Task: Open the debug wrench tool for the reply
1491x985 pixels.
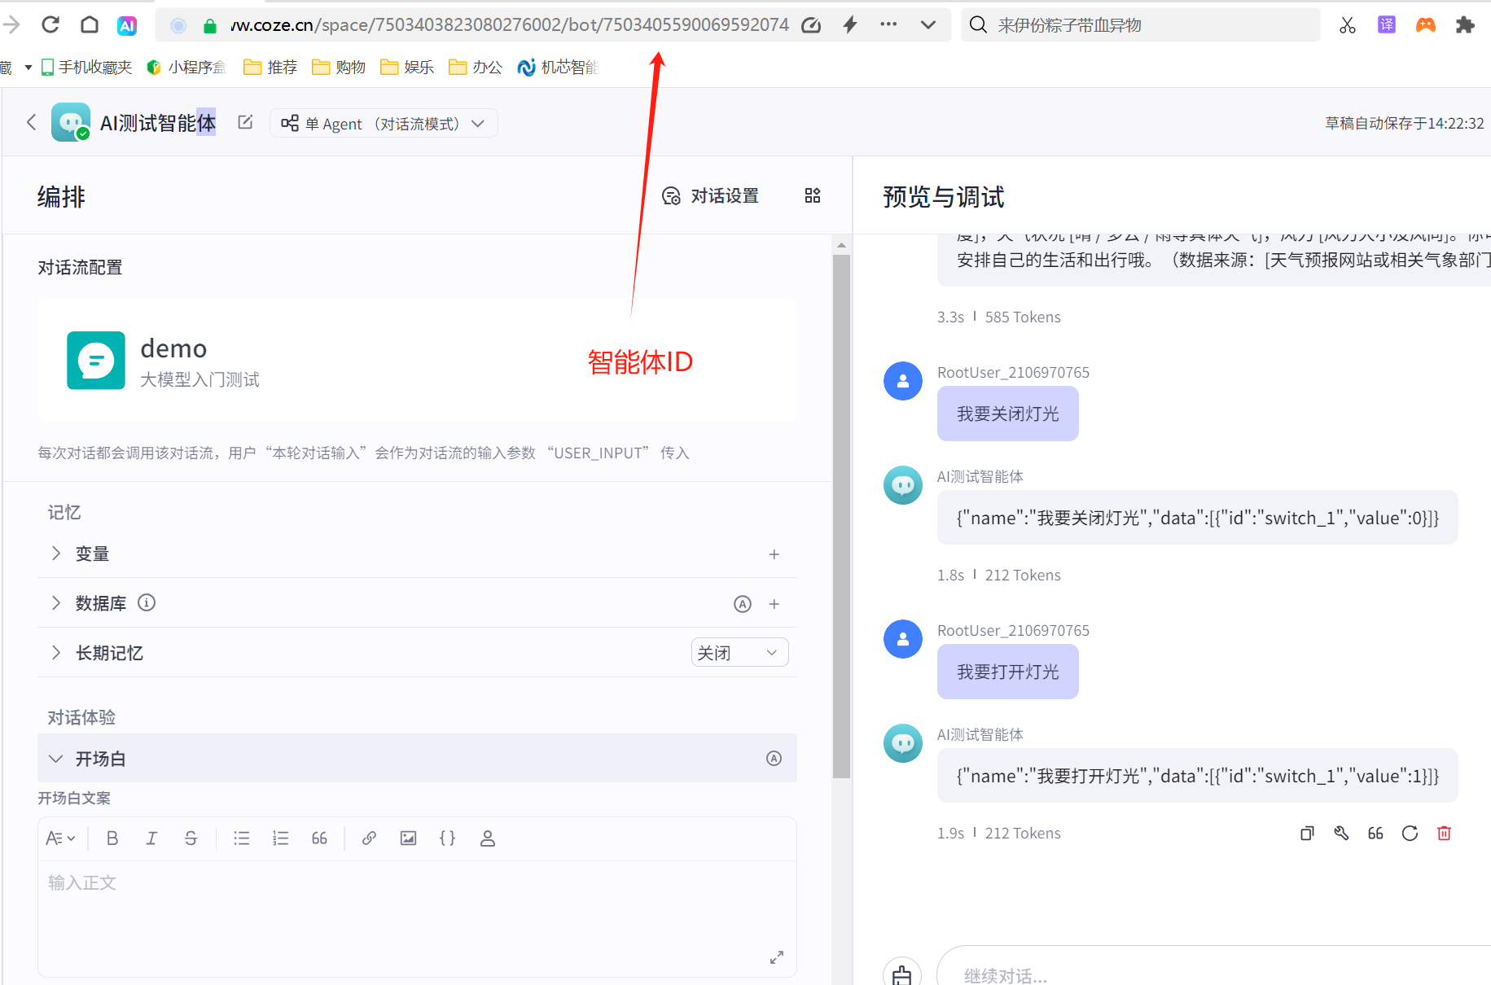Action: (1341, 833)
